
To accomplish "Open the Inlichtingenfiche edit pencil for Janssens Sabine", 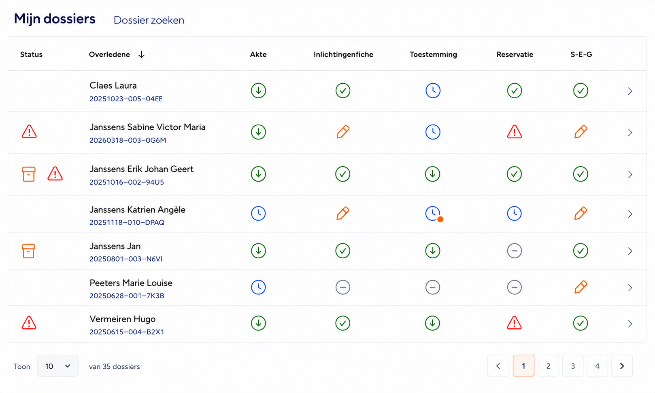I will pyautogui.click(x=343, y=132).
